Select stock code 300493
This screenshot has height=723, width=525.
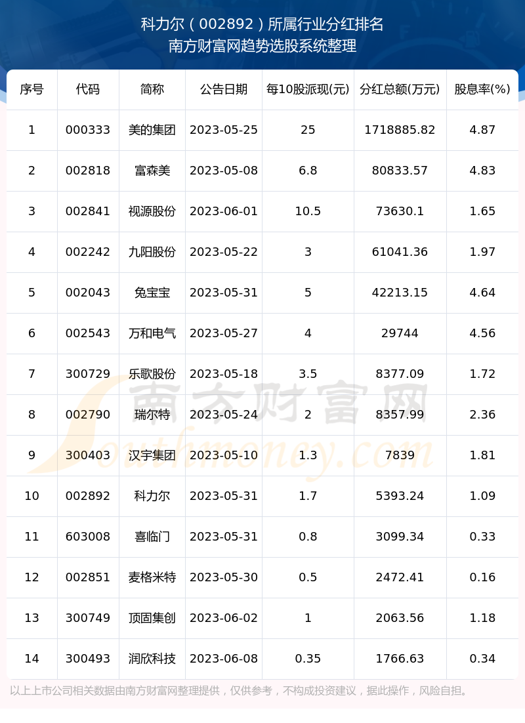(88, 659)
